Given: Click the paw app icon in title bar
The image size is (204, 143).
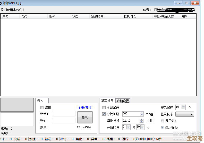Looking at the screenshot, I should pos(1,3).
